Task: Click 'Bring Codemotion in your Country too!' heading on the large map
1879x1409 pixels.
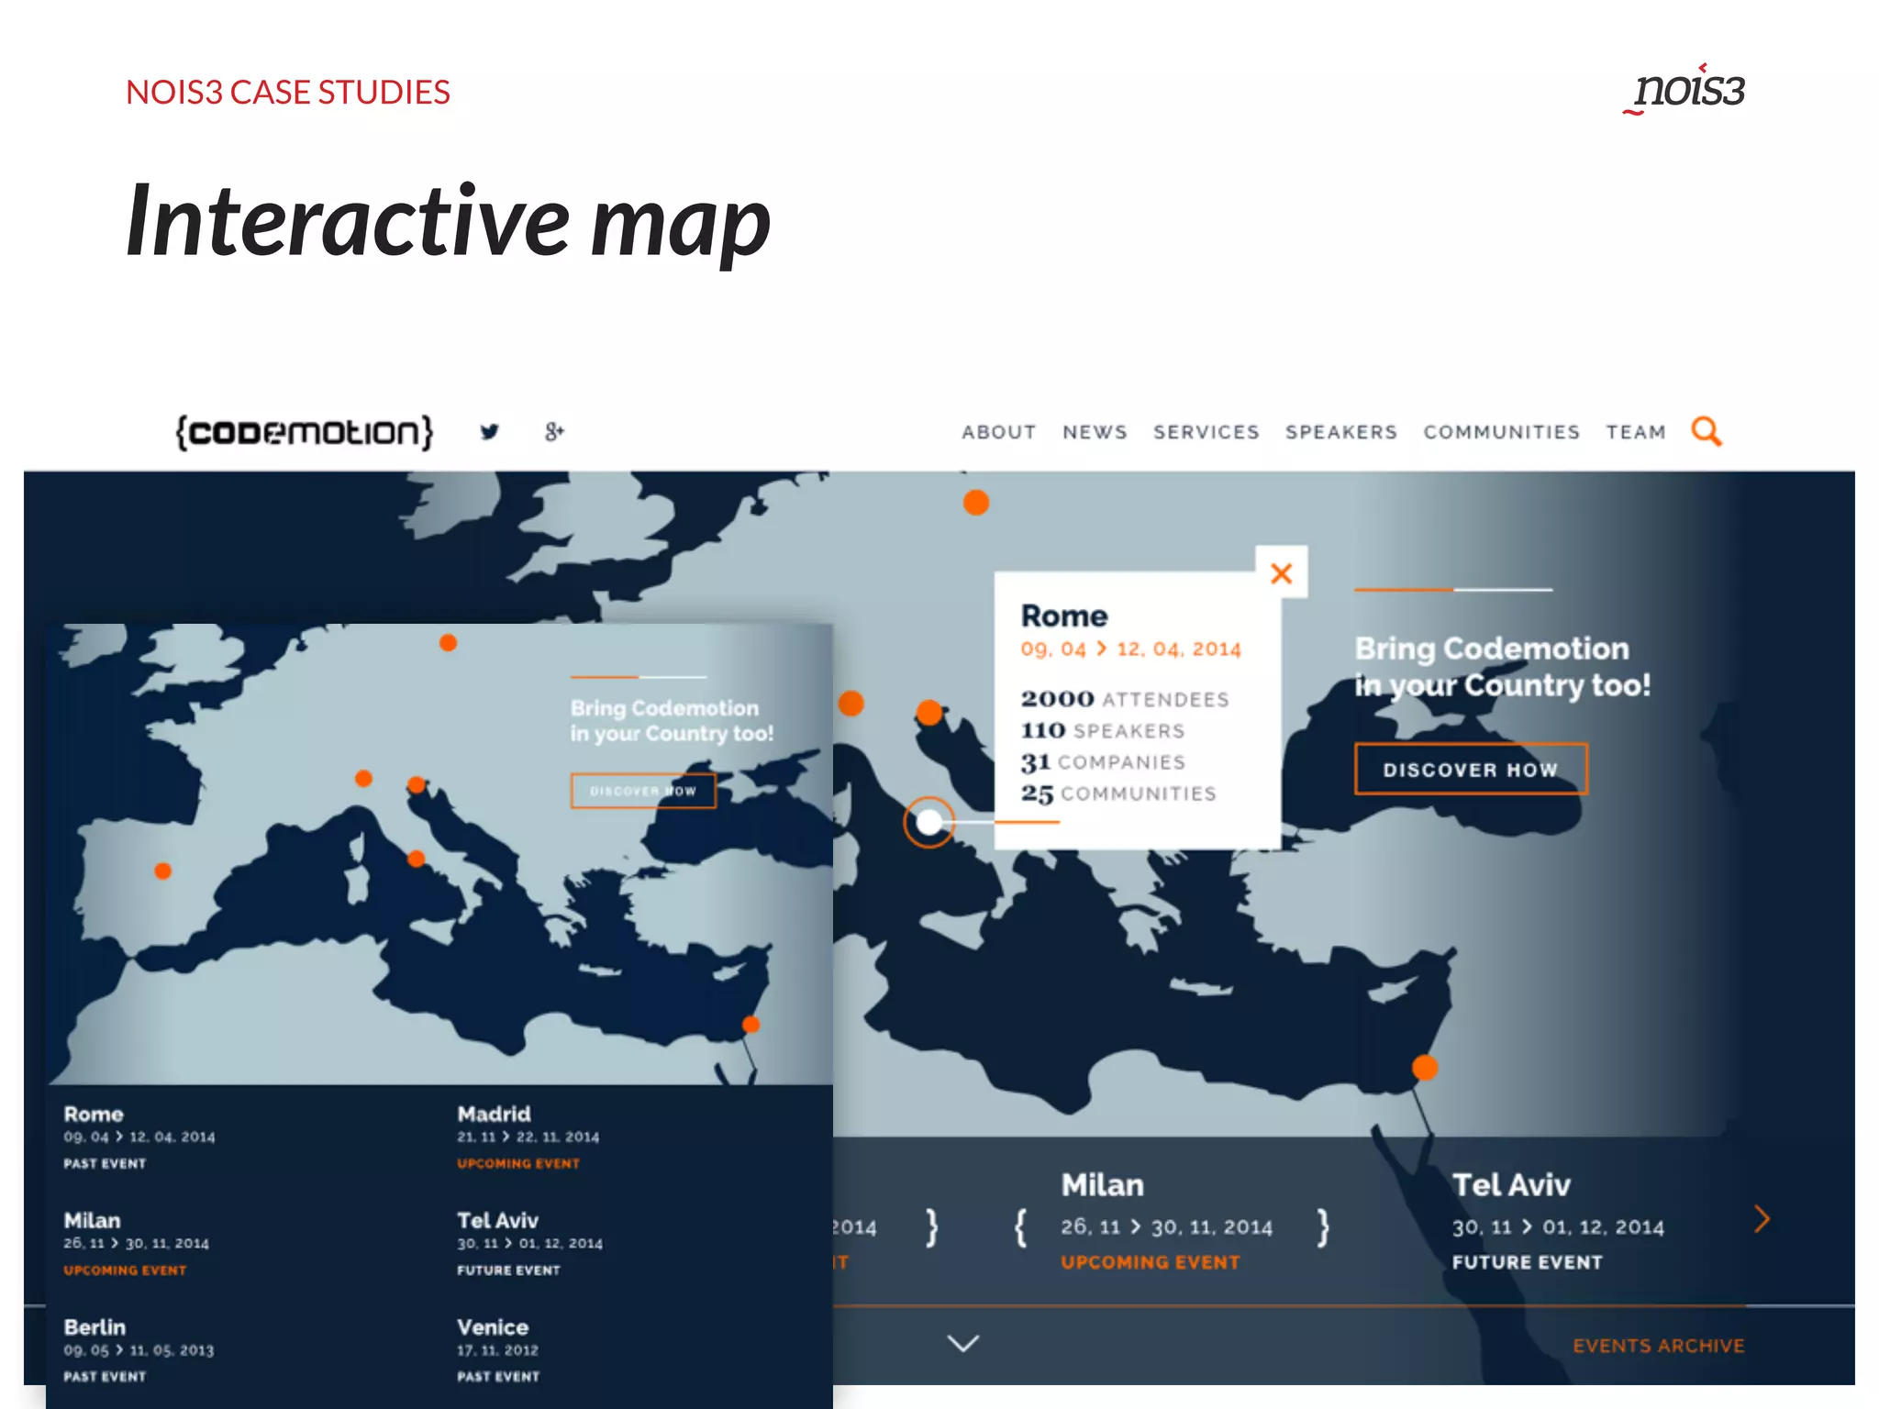Action: pos(1503,667)
